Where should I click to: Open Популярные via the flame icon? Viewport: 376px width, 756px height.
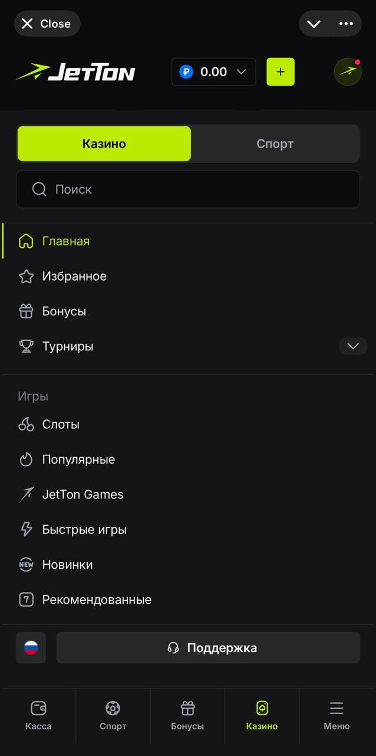point(26,459)
